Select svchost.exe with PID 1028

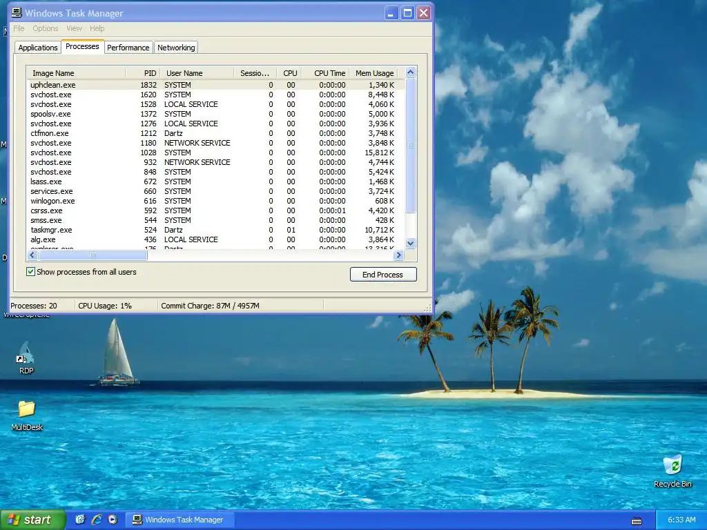click(x=215, y=153)
